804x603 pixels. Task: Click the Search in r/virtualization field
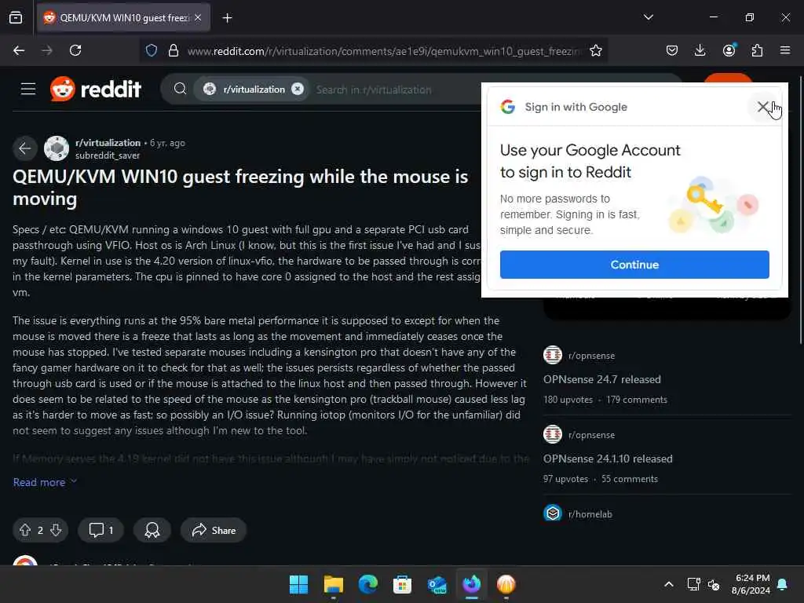(x=395, y=90)
